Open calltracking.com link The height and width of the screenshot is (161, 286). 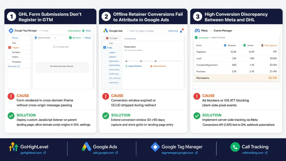[252, 153]
